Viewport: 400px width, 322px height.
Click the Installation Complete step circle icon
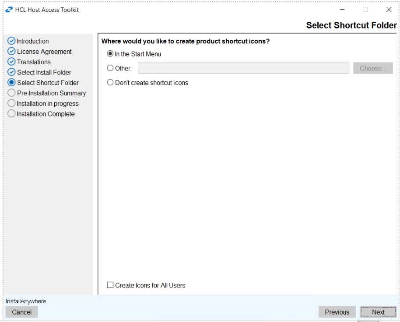click(x=12, y=114)
